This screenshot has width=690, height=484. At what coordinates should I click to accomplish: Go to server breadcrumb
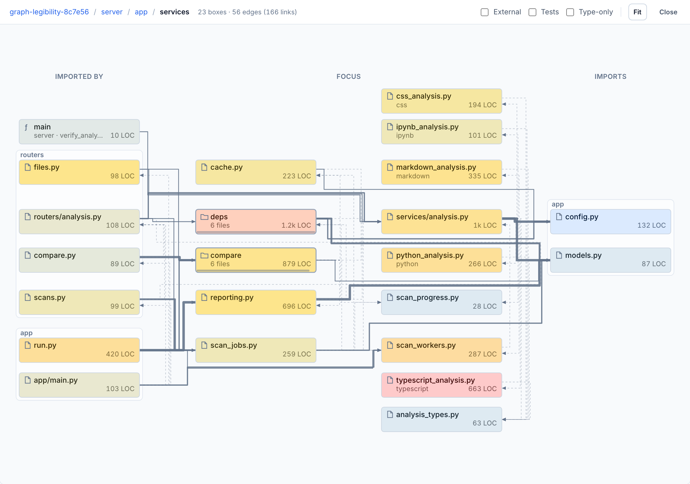pos(112,12)
